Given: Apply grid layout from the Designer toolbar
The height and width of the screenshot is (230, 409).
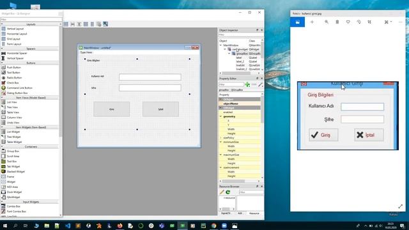Looking at the screenshot, I should [86, 24].
